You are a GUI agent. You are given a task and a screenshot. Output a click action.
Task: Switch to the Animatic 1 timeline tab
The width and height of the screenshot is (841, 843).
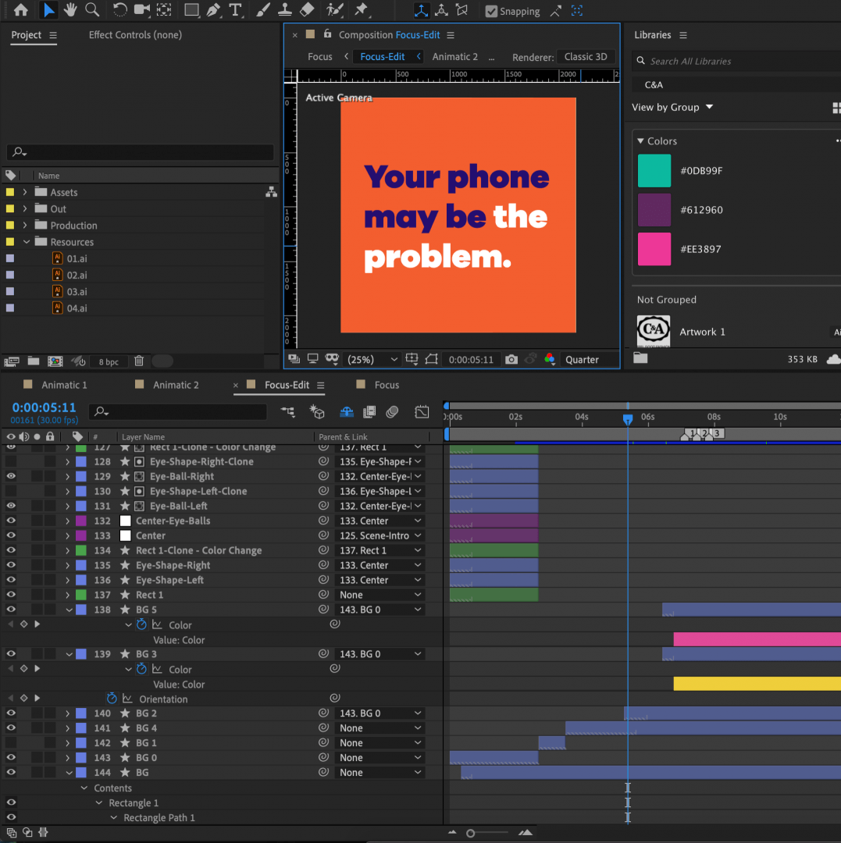tap(64, 385)
